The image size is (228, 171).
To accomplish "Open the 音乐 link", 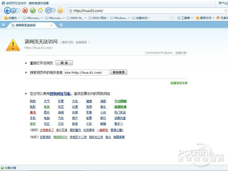I will tap(103, 107).
